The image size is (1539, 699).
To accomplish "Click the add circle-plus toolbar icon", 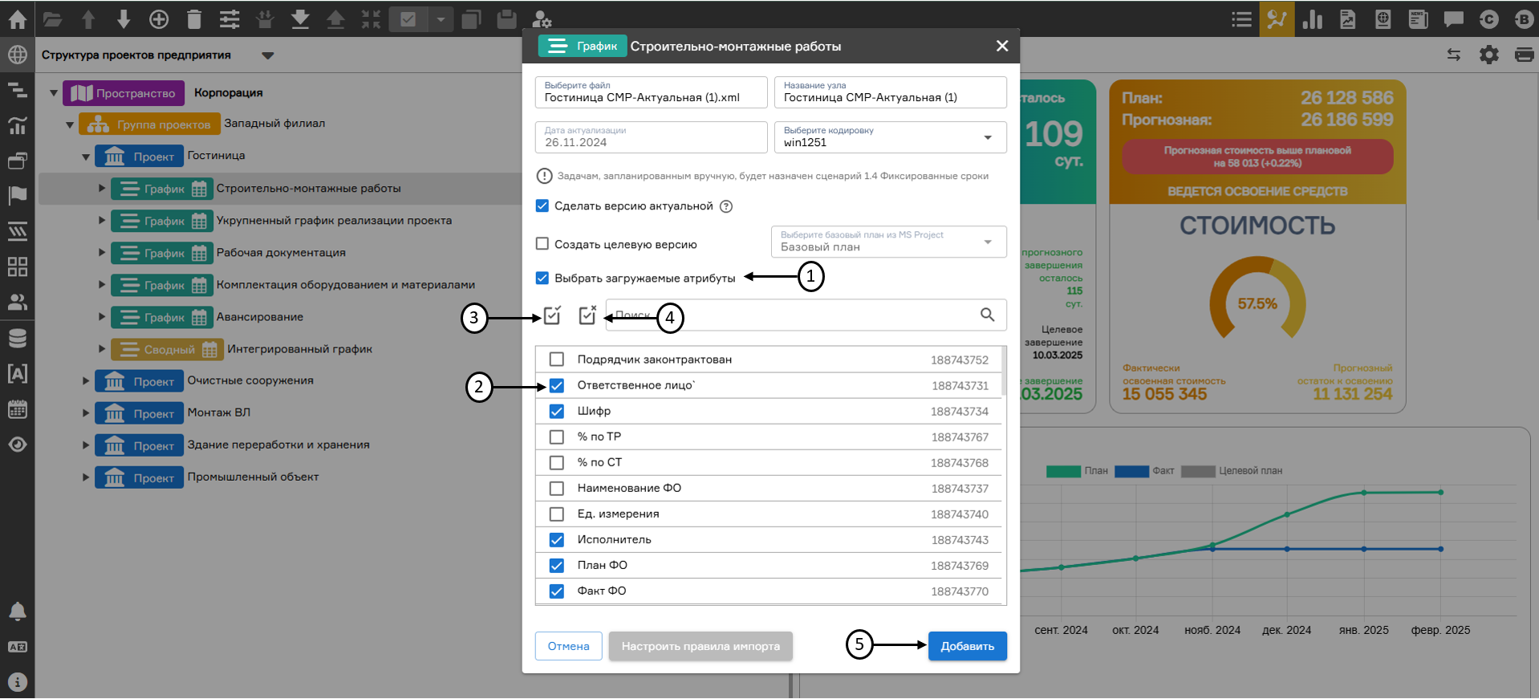I will [x=159, y=19].
